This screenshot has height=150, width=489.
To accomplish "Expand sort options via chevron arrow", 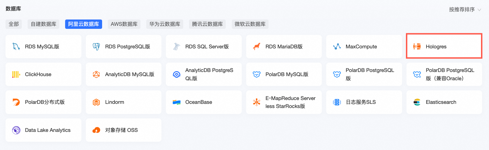I will click(x=479, y=10).
